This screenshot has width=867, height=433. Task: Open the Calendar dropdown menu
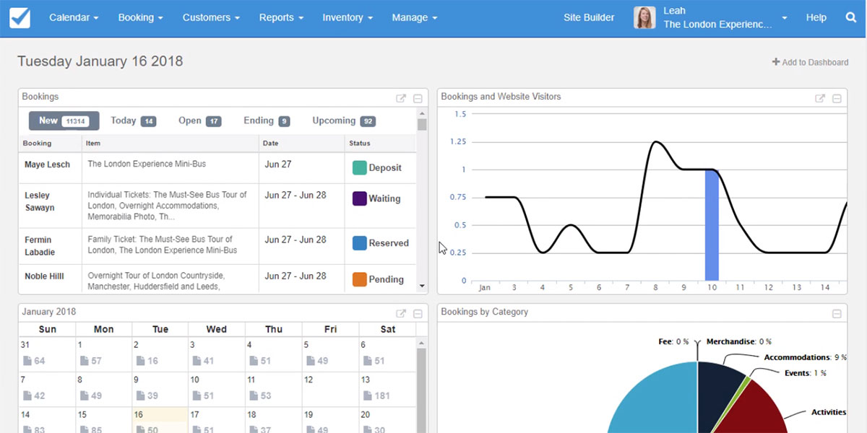pyautogui.click(x=74, y=18)
